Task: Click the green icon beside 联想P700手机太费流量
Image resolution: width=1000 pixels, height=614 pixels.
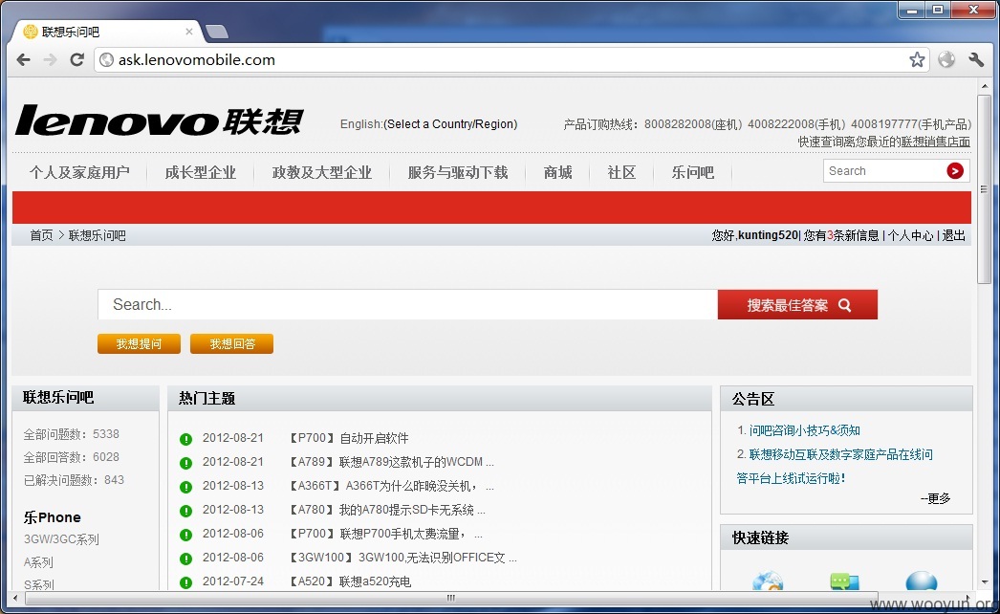Action: click(x=185, y=535)
